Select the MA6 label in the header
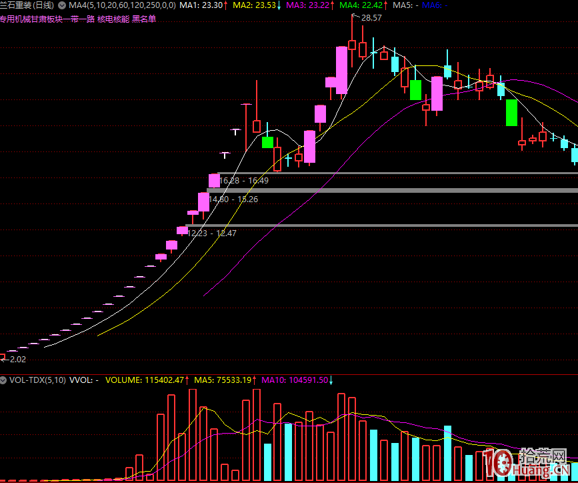Image resolution: width=578 pixels, height=483 pixels. coord(435,5)
